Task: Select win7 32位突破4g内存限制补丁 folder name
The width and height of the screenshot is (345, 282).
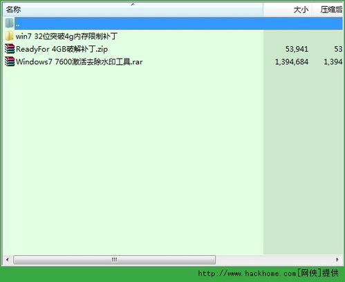Action: pos(66,36)
